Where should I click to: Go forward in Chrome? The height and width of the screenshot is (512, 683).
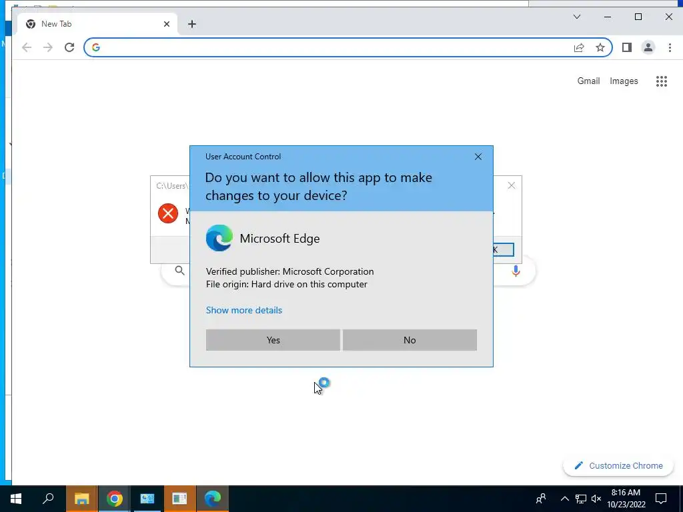click(x=48, y=47)
